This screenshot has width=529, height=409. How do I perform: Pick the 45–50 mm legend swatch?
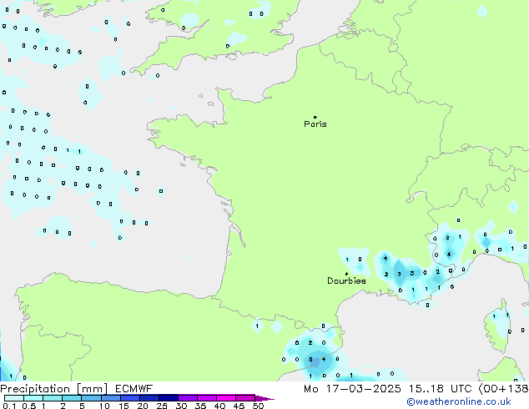pos(245,398)
